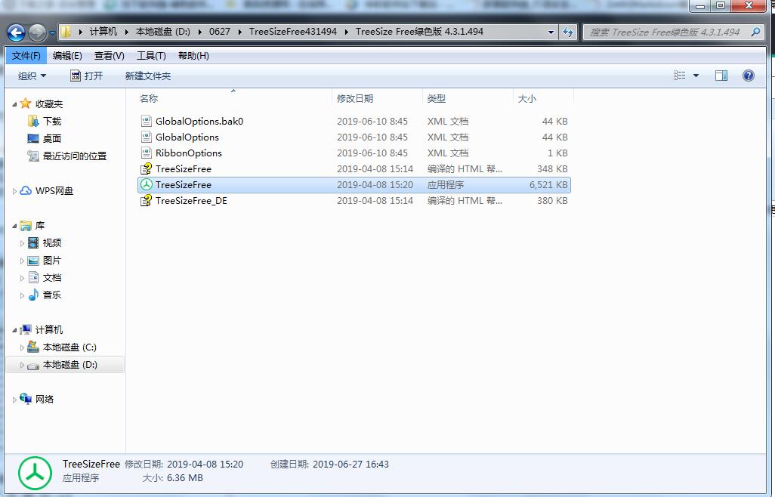Open the 帮助(H) menu
Viewport: 775px width, 497px height.
(193, 56)
